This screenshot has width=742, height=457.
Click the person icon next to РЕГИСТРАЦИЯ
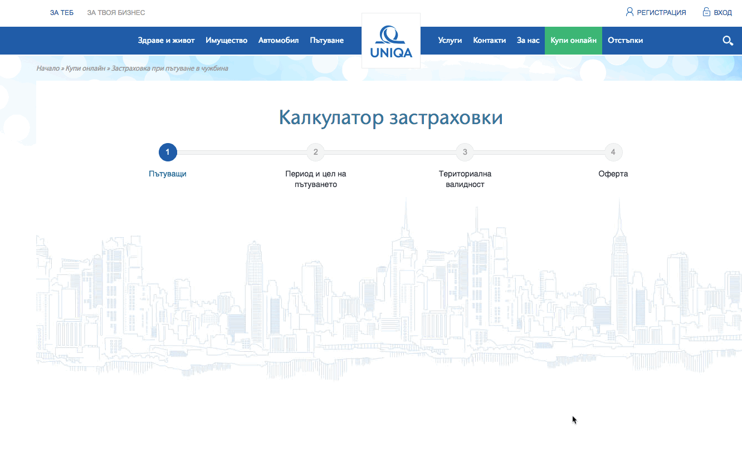tap(628, 12)
